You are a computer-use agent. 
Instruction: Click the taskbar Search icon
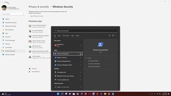pos(62,94)
